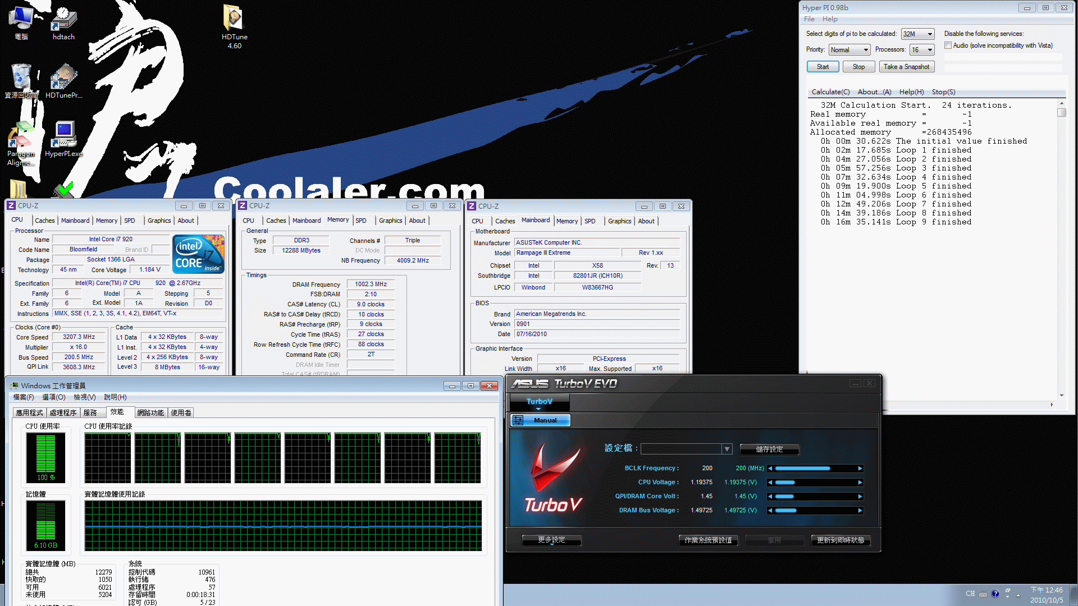Screen dimensions: 1078x606
Task: Open the Computer desktop icon
Action: [21, 24]
